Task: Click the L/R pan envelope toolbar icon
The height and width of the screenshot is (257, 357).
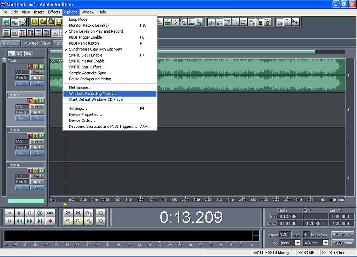Action: [219, 22]
